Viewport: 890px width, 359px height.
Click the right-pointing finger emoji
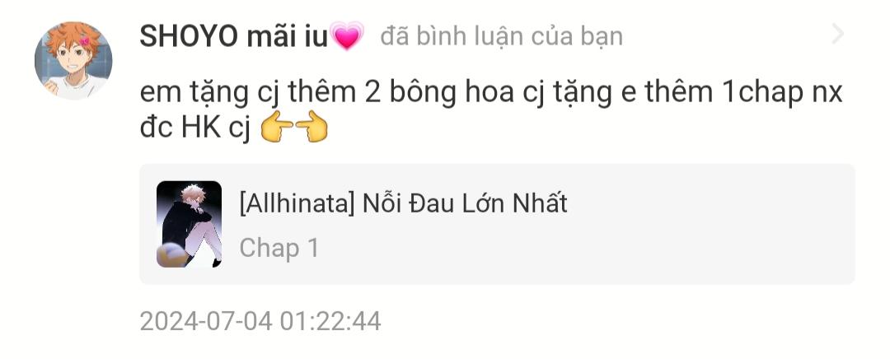[x=277, y=127]
